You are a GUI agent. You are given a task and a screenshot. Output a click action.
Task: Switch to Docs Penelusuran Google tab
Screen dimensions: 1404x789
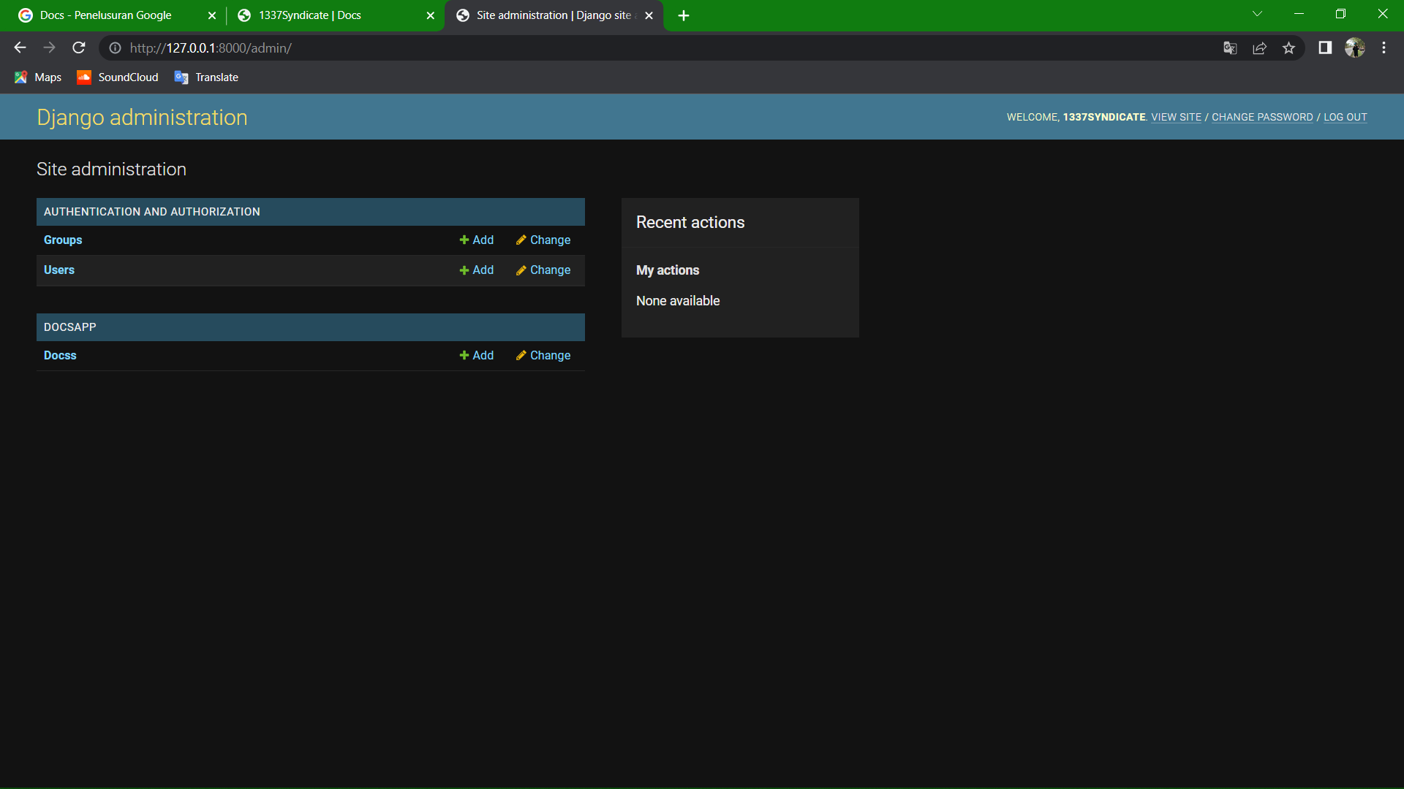(106, 15)
